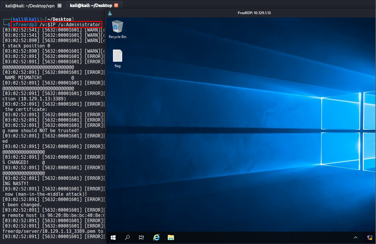Open the Windows Start menu
The width and height of the screenshot is (376, 244).
113,237
